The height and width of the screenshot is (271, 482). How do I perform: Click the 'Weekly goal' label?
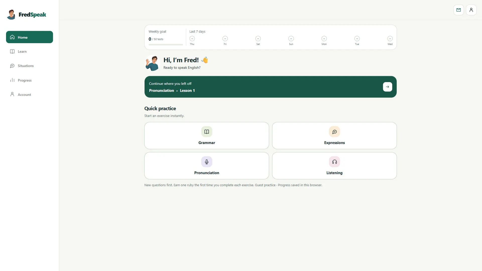pos(157,32)
